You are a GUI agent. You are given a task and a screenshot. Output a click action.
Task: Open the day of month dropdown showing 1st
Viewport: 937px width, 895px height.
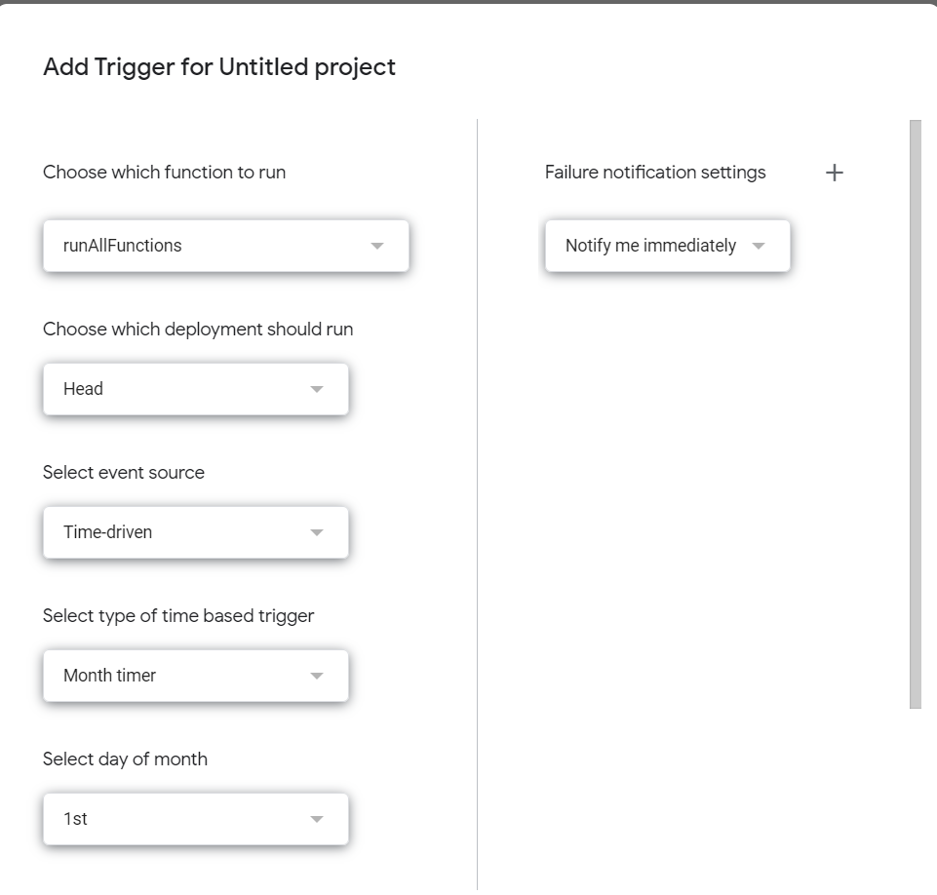(195, 819)
